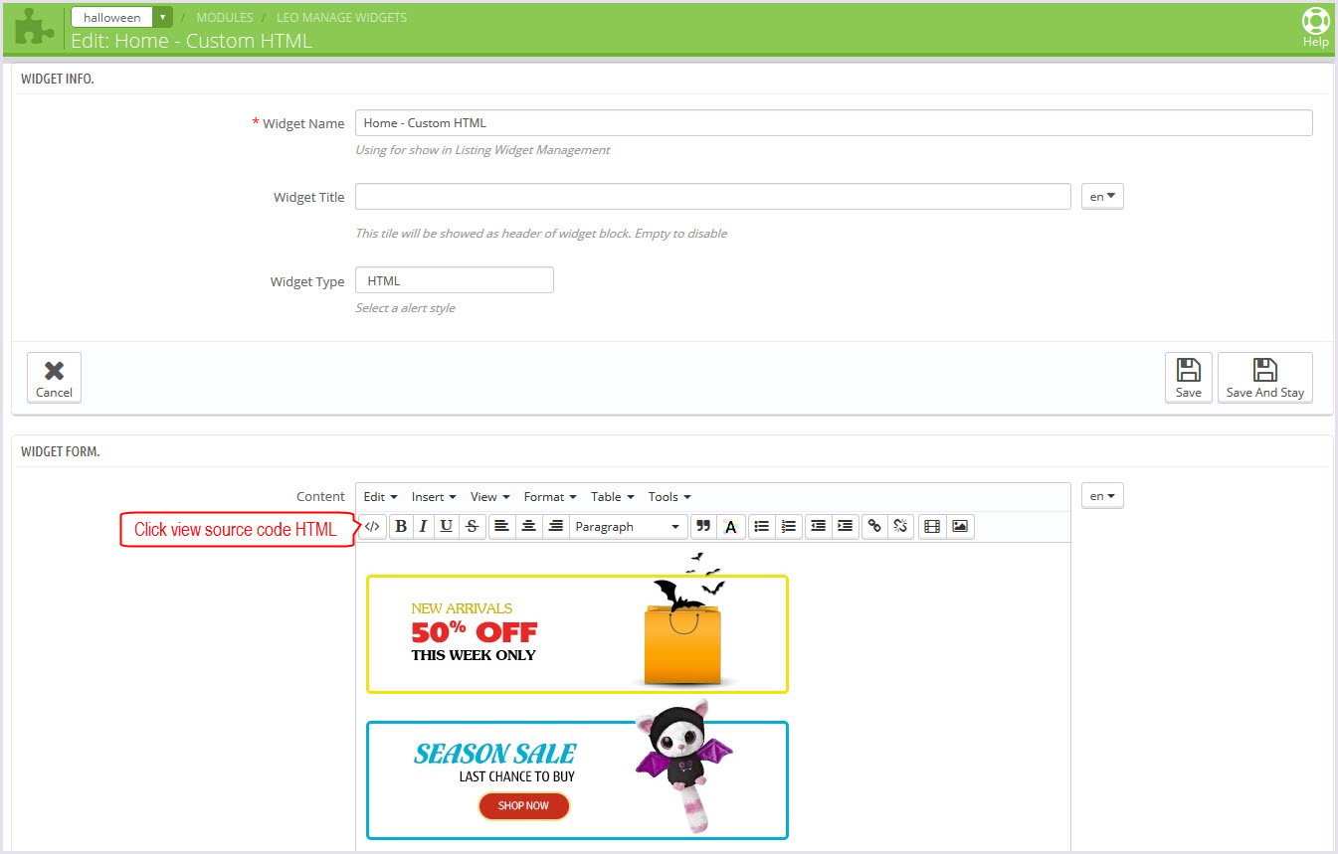Open Content language dropdown en
The image size is (1338, 854).
point(1102,495)
